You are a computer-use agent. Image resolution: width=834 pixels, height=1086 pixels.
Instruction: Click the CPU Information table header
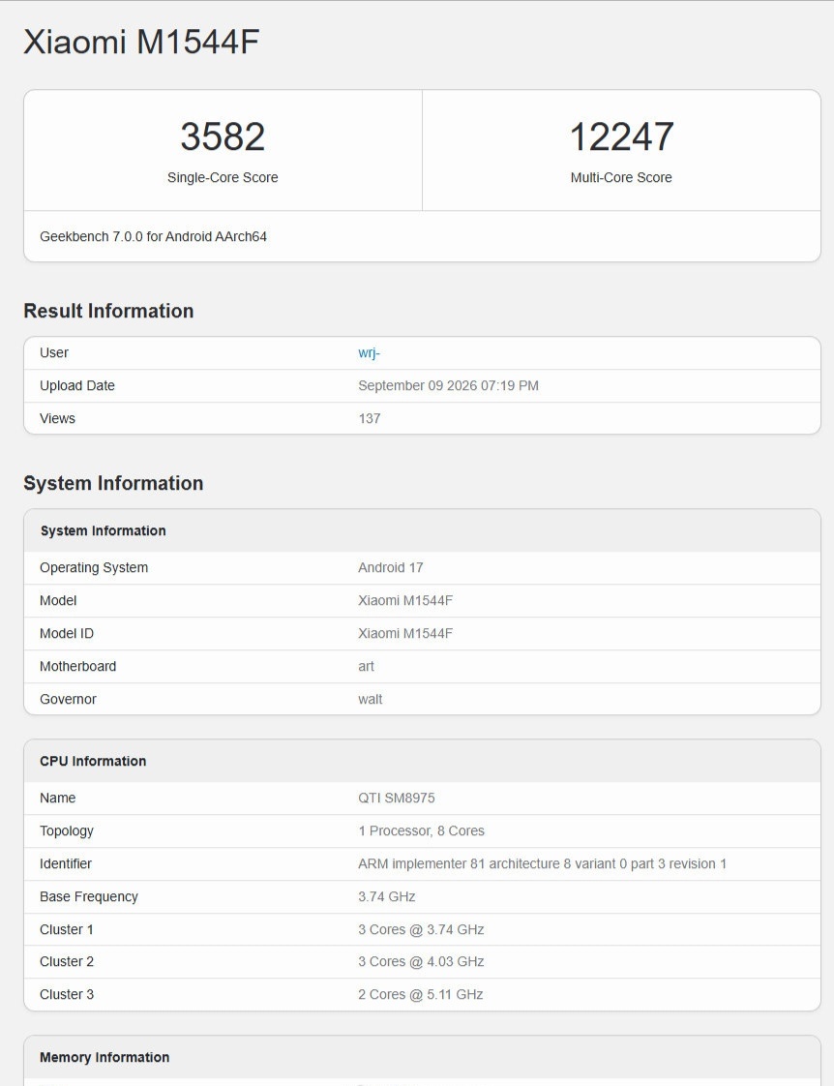point(93,761)
